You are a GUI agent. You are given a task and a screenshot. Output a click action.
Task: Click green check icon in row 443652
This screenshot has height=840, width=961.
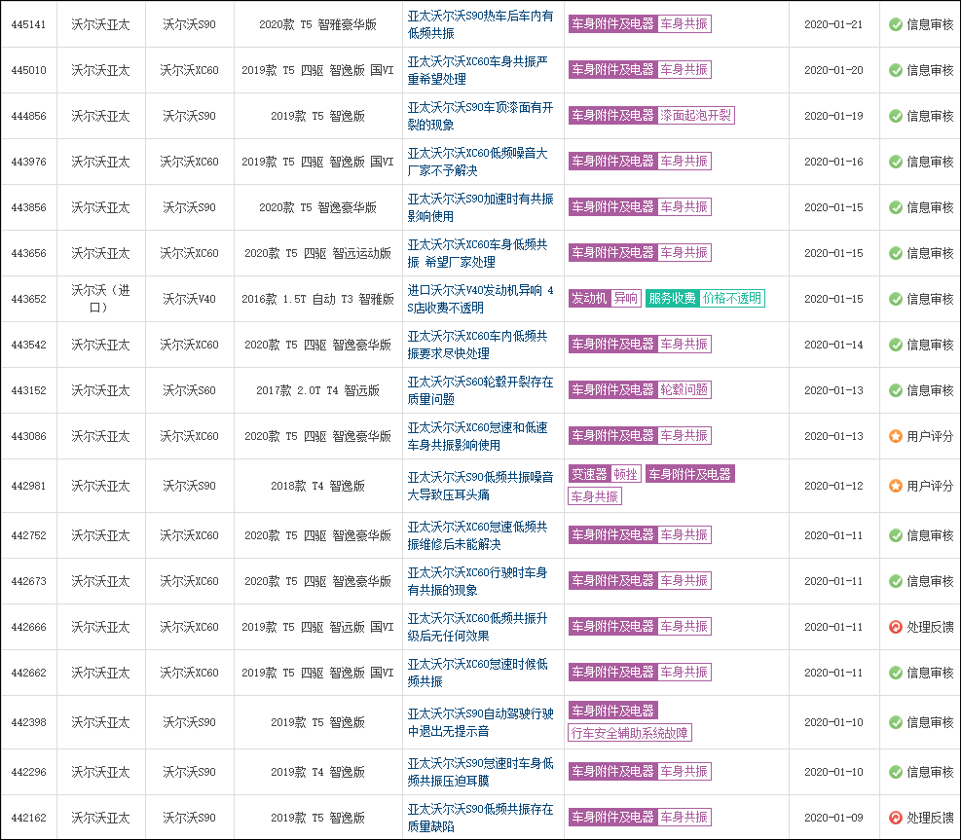click(896, 299)
